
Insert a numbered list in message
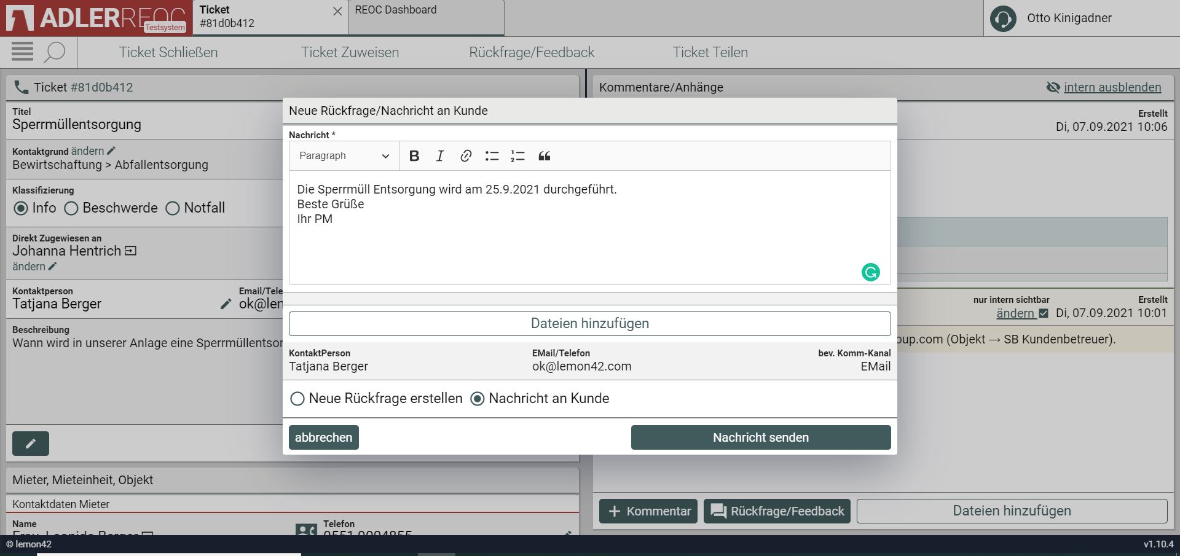coord(517,156)
